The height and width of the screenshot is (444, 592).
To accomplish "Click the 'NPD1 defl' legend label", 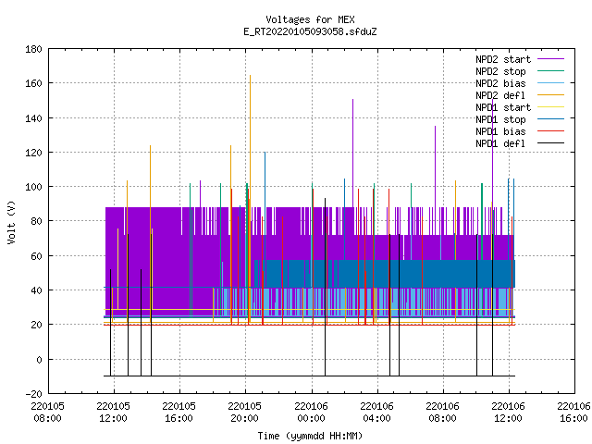I will [500, 144].
